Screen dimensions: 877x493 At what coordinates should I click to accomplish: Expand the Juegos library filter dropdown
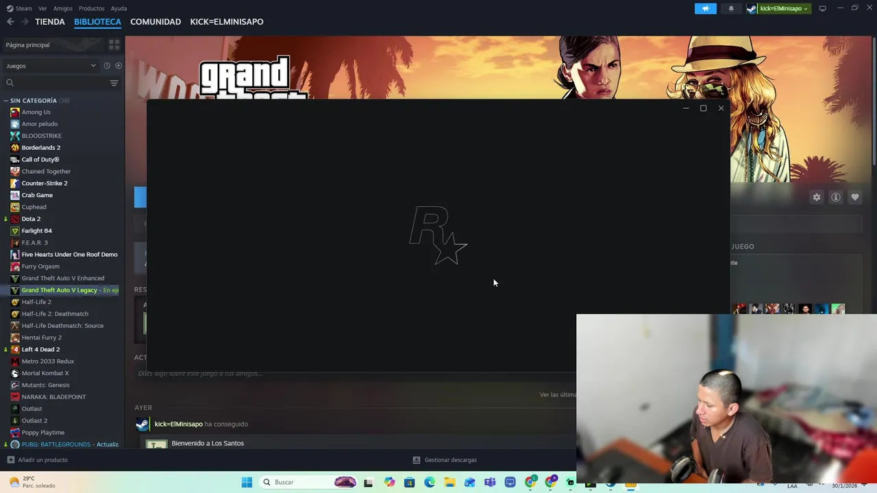51,66
